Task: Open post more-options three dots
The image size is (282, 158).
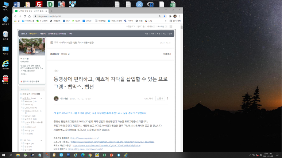Action: tap(167, 99)
